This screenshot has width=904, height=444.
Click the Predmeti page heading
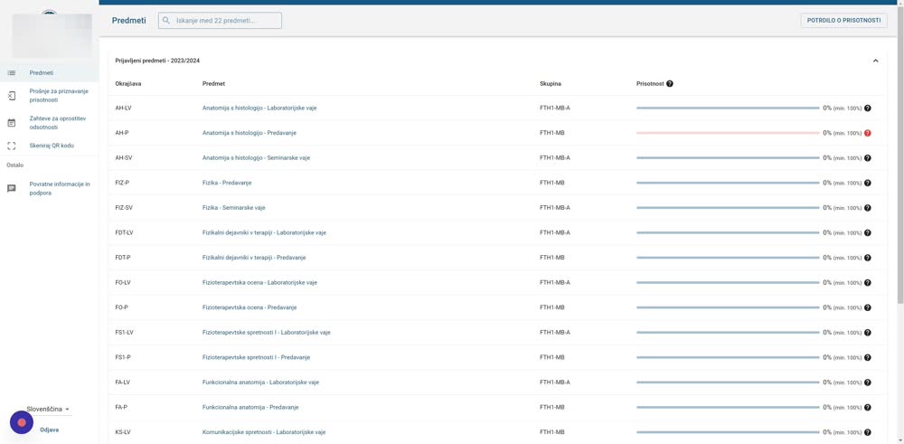tap(128, 21)
